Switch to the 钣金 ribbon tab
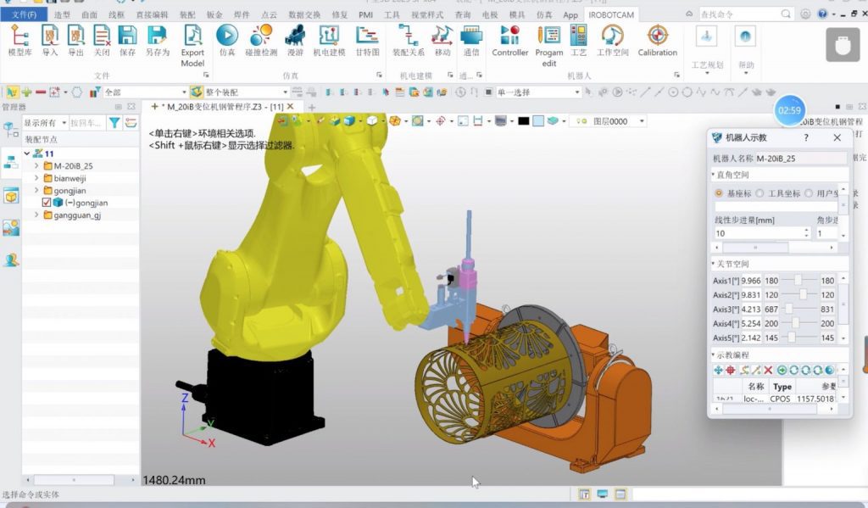Image resolution: width=868 pixels, height=508 pixels. [214, 14]
